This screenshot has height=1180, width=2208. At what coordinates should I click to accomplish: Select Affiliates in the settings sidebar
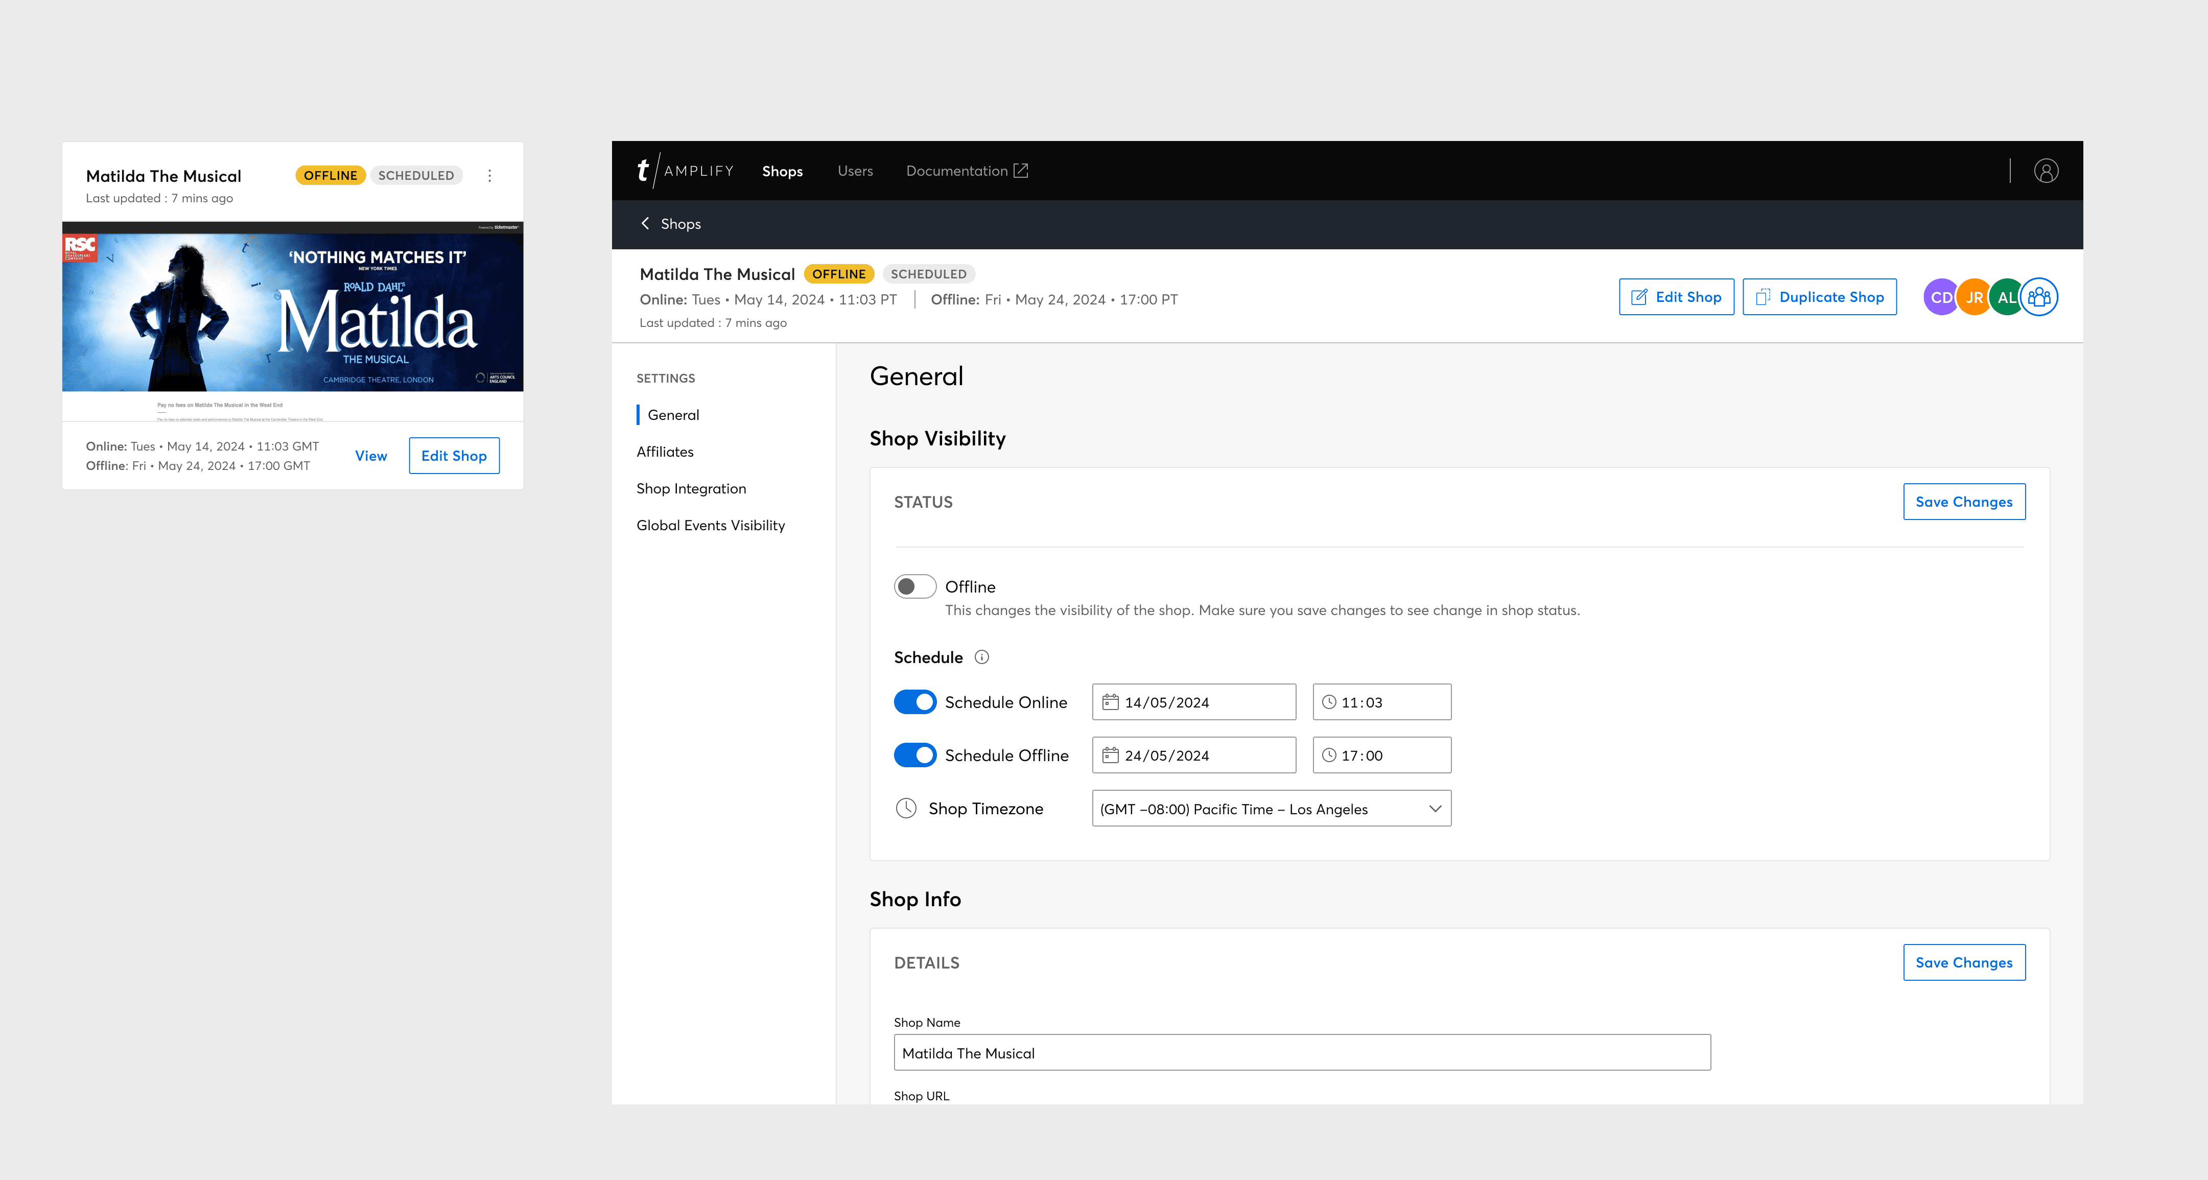coord(665,452)
